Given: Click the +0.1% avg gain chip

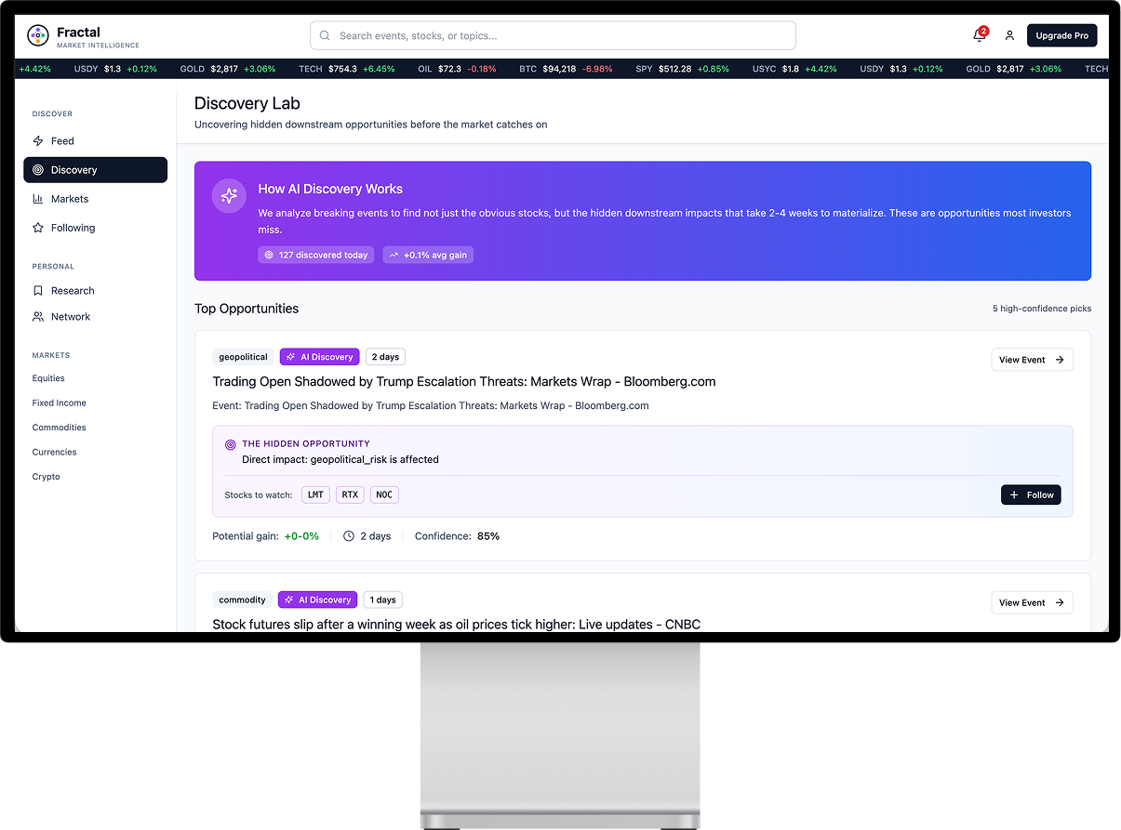Looking at the screenshot, I should [428, 255].
